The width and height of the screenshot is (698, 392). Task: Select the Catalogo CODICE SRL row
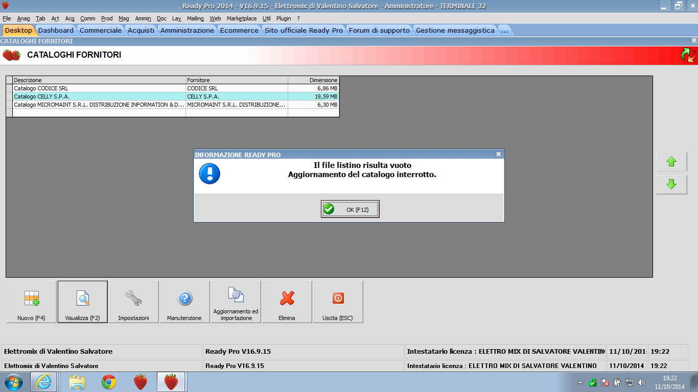click(x=173, y=88)
